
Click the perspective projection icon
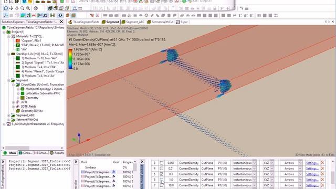pyautogui.click(x=75, y=8)
